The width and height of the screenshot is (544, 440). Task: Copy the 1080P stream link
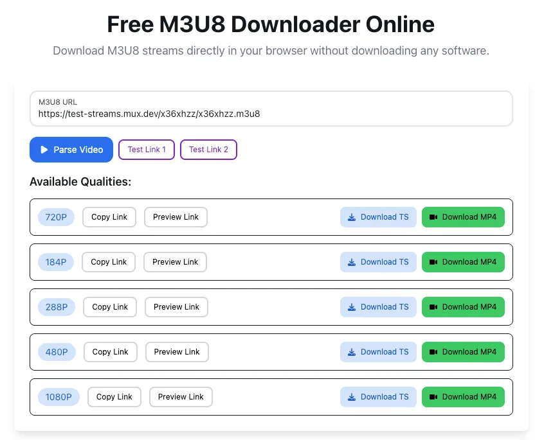click(114, 397)
